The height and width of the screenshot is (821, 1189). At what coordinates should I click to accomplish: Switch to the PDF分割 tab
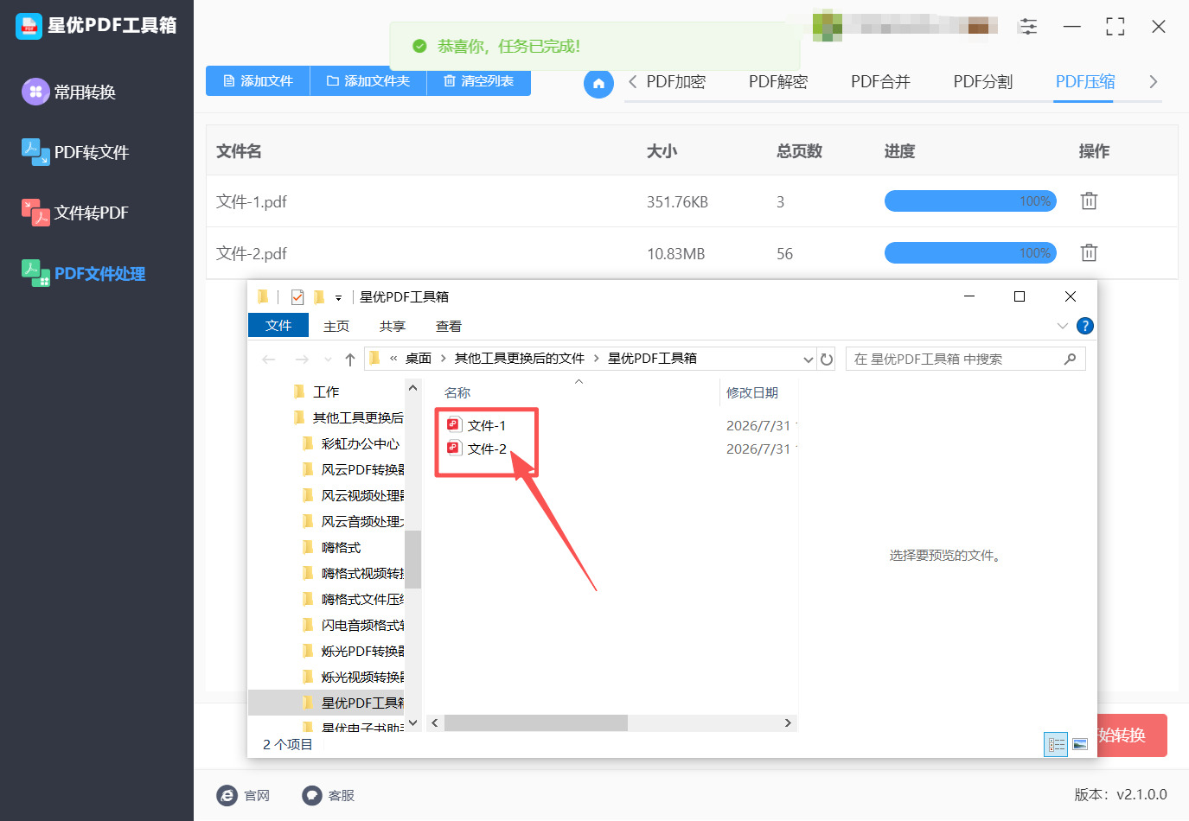coord(982,82)
